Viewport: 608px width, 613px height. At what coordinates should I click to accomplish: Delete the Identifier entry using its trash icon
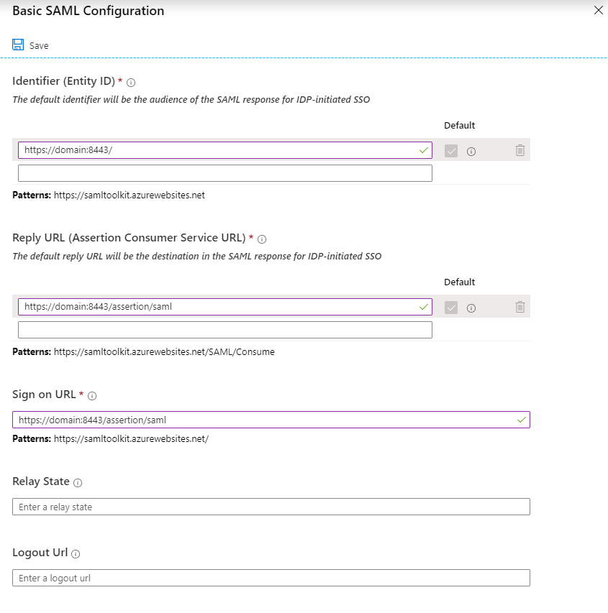(x=520, y=151)
